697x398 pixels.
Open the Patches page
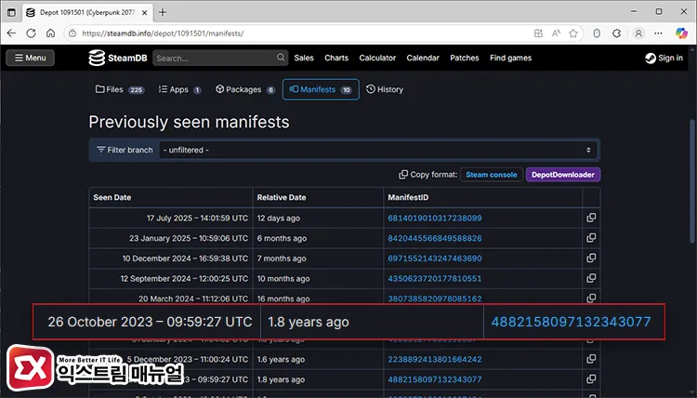point(465,58)
